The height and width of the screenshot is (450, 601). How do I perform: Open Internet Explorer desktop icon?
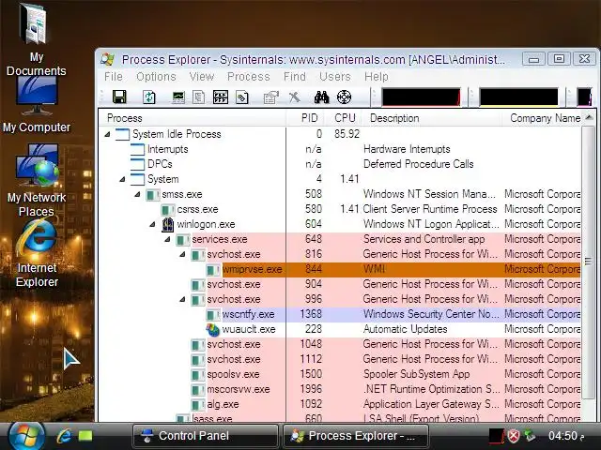(x=37, y=254)
